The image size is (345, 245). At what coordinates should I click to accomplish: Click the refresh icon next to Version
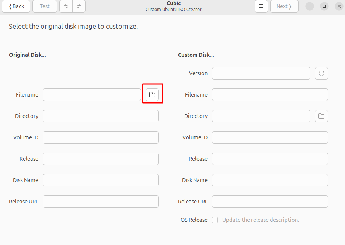coord(321,73)
